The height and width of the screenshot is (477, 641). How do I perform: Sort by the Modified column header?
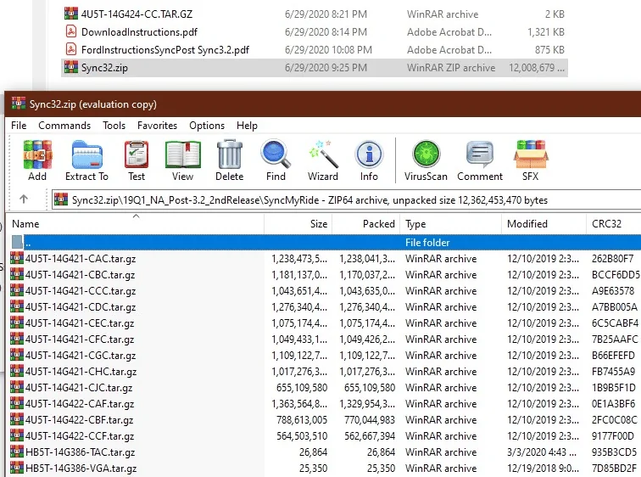coord(543,224)
